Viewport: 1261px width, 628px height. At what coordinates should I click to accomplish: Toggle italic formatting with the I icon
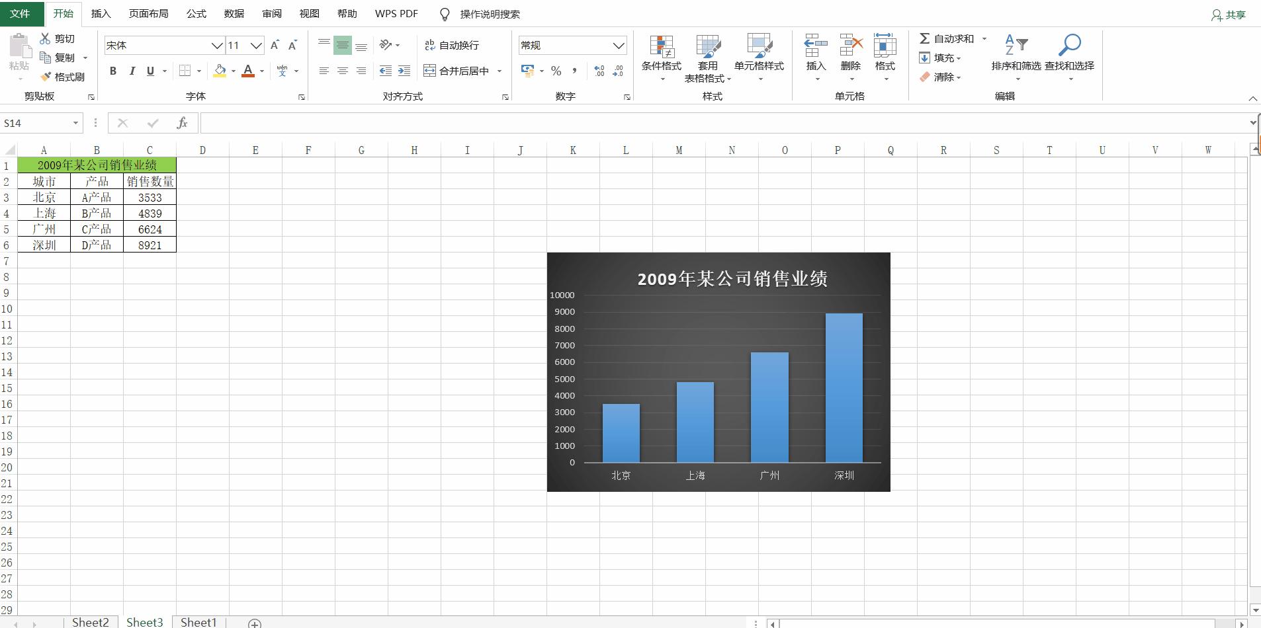(132, 71)
